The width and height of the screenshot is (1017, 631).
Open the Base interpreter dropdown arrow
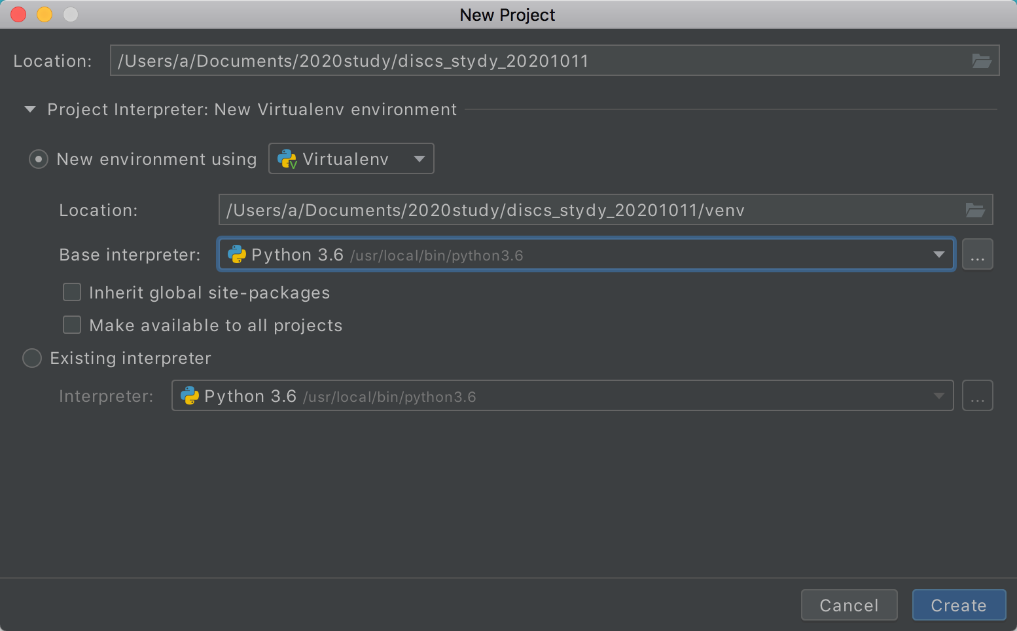(938, 255)
